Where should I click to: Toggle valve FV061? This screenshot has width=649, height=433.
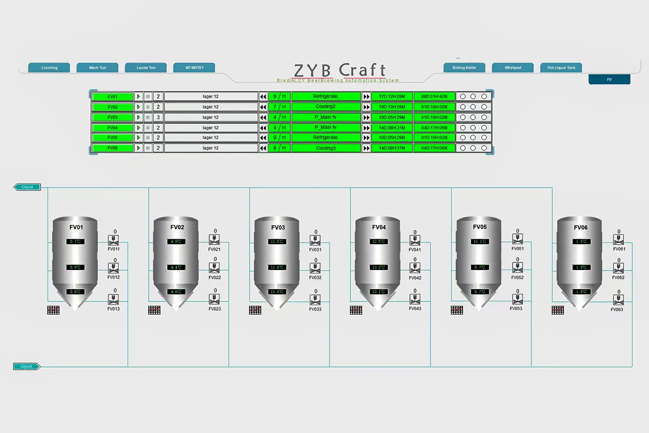click(x=618, y=240)
